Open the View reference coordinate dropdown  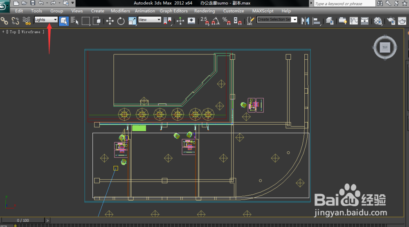(159, 20)
